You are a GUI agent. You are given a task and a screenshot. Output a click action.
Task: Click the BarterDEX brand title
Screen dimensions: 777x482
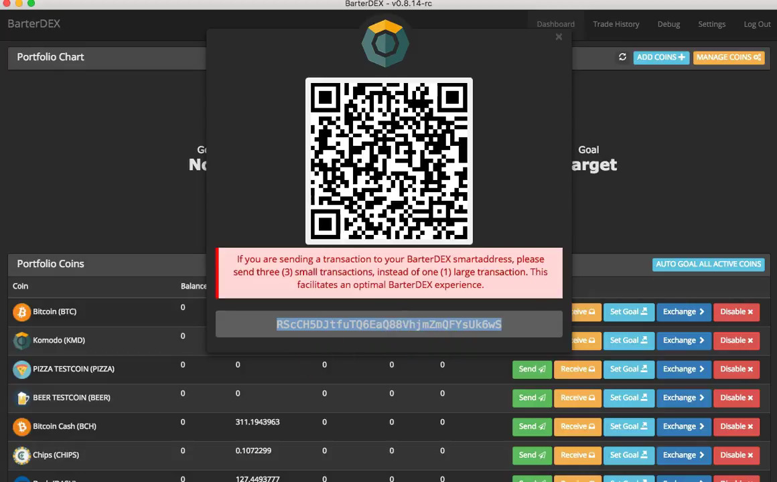click(x=33, y=23)
